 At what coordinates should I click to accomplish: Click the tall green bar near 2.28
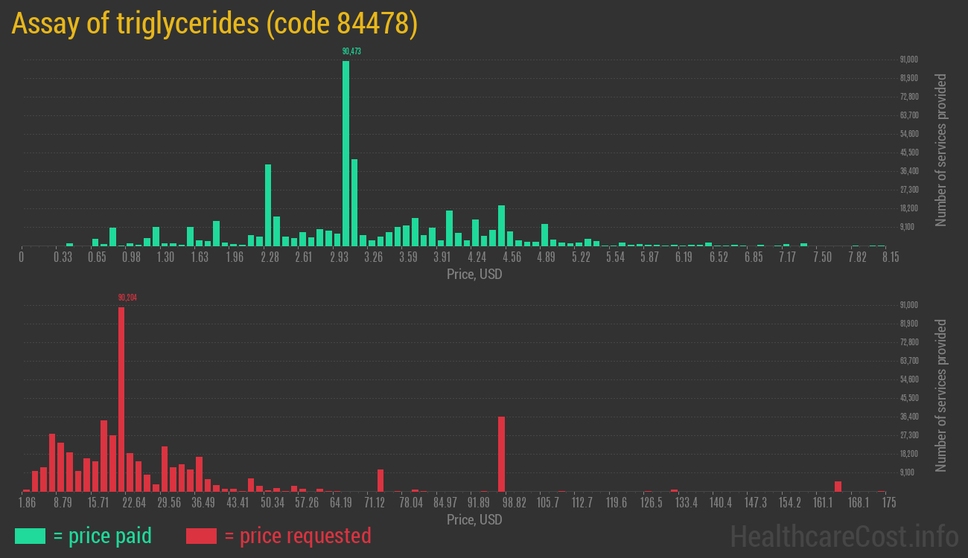click(x=268, y=205)
